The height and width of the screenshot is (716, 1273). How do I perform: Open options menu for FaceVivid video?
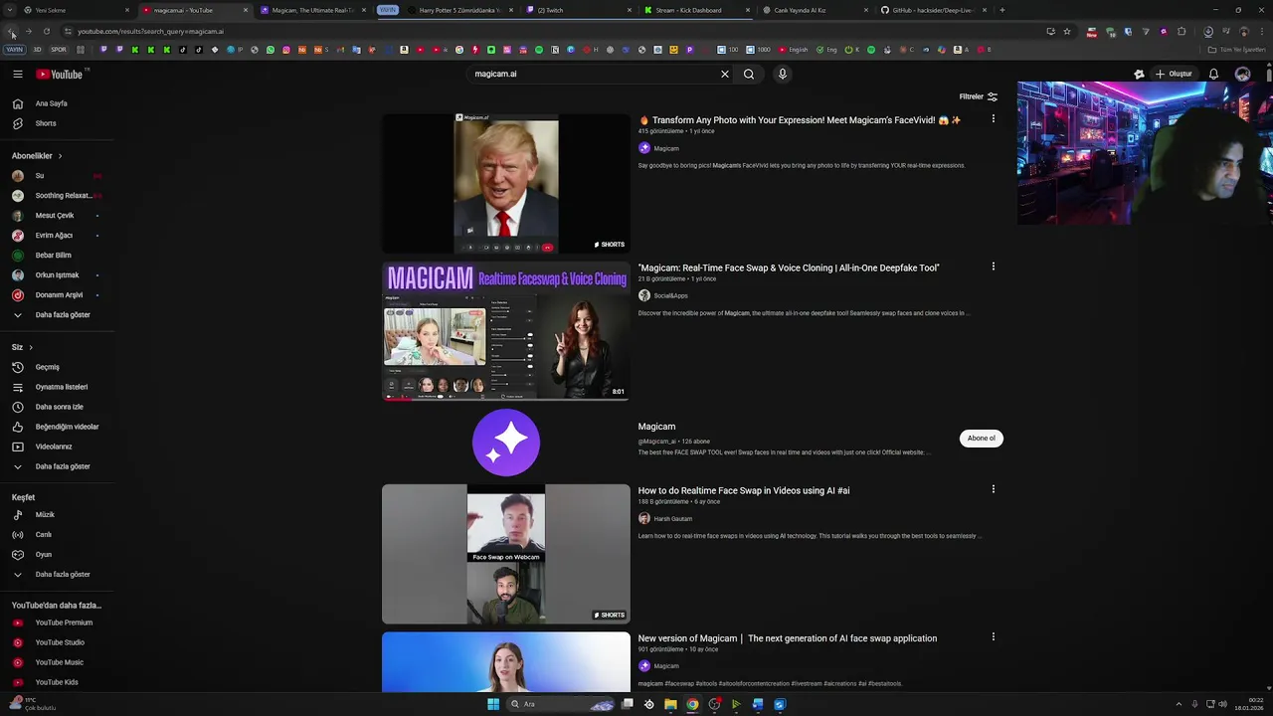993,119
